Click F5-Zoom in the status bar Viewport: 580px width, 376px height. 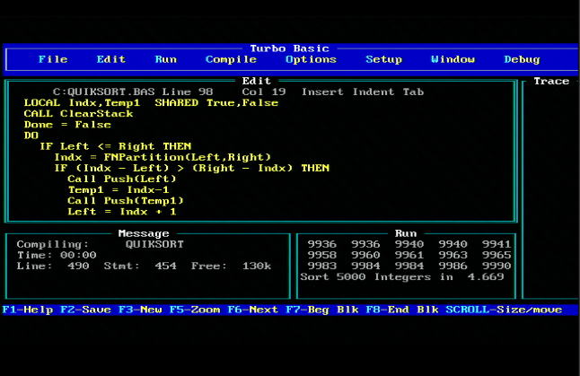pyautogui.click(x=195, y=310)
